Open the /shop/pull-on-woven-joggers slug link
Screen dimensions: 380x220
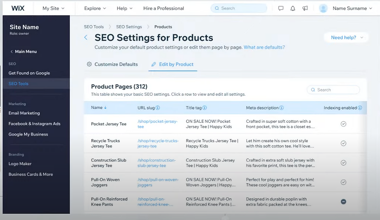(x=158, y=182)
